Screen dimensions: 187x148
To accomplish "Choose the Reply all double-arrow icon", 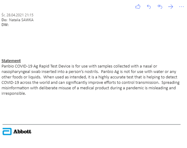I will coord(160,7).
